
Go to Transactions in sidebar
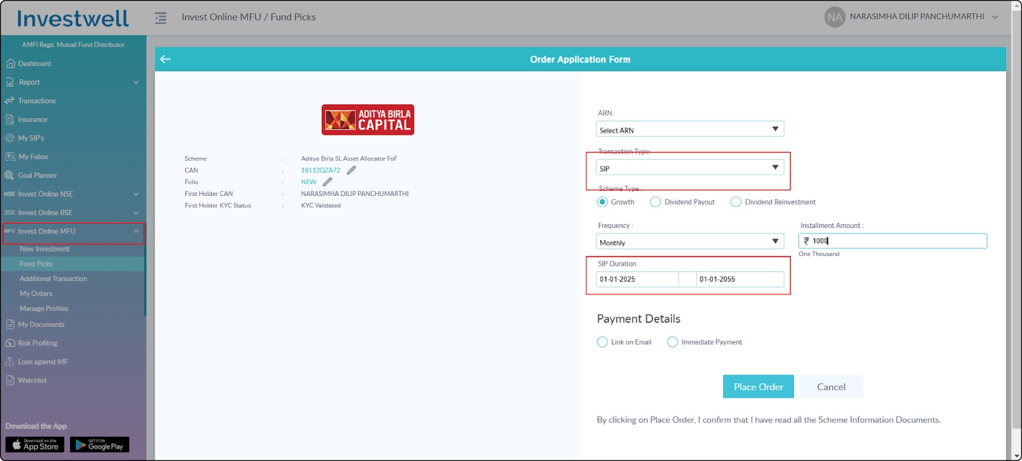click(x=37, y=101)
